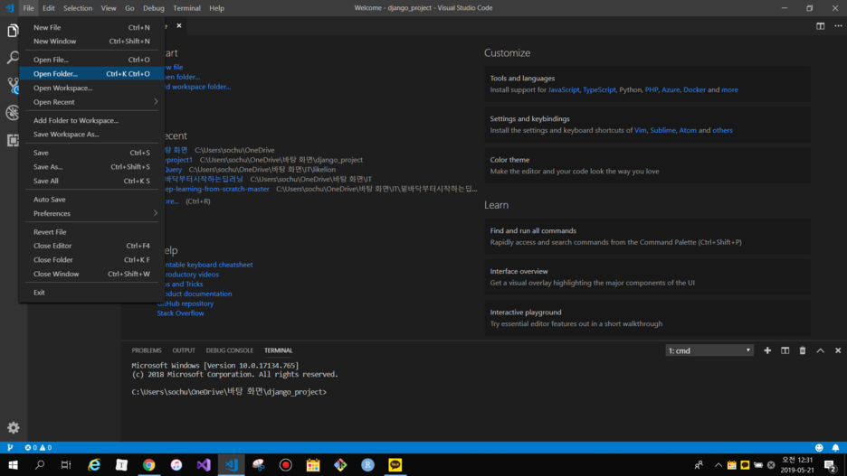Open notifications bell in status bar
Screen dimensions: 847x476
835,447
